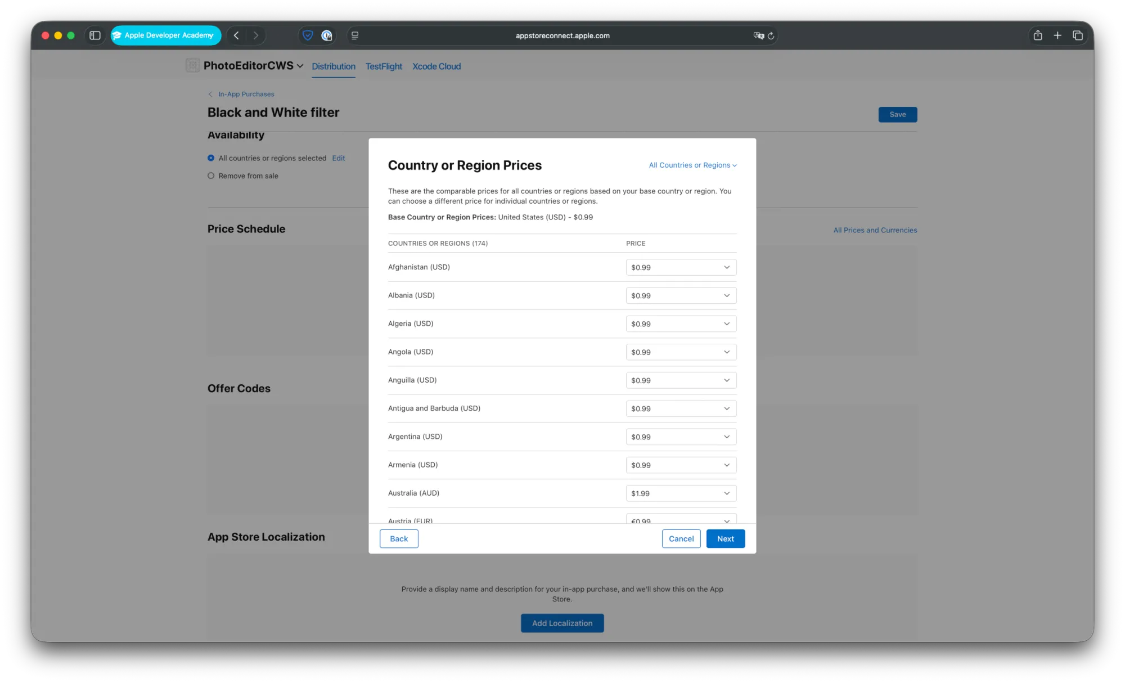Select All countries or regions selected radio
The image size is (1125, 683).
tap(211, 158)
